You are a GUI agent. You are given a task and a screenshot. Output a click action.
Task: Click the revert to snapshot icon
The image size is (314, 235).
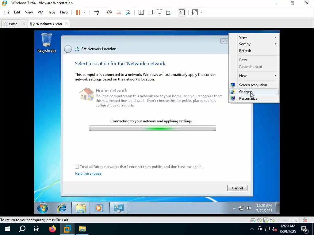point(119,12)
